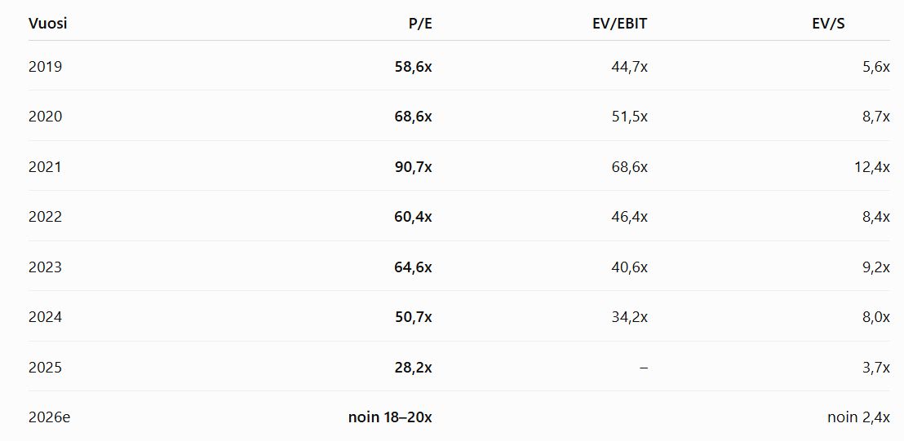Click the Vuosi column header
Image resolution: width=904 pixels, height=441 pixels.
[48, 24]
